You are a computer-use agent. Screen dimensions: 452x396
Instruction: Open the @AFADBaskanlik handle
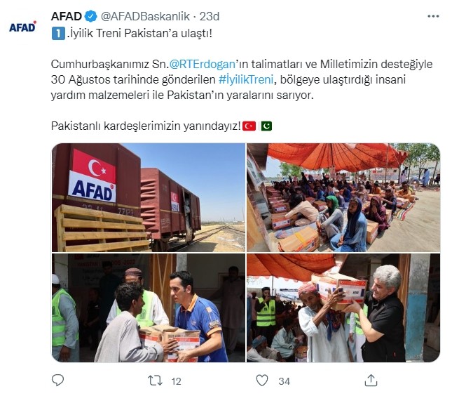tap(145, 16)
